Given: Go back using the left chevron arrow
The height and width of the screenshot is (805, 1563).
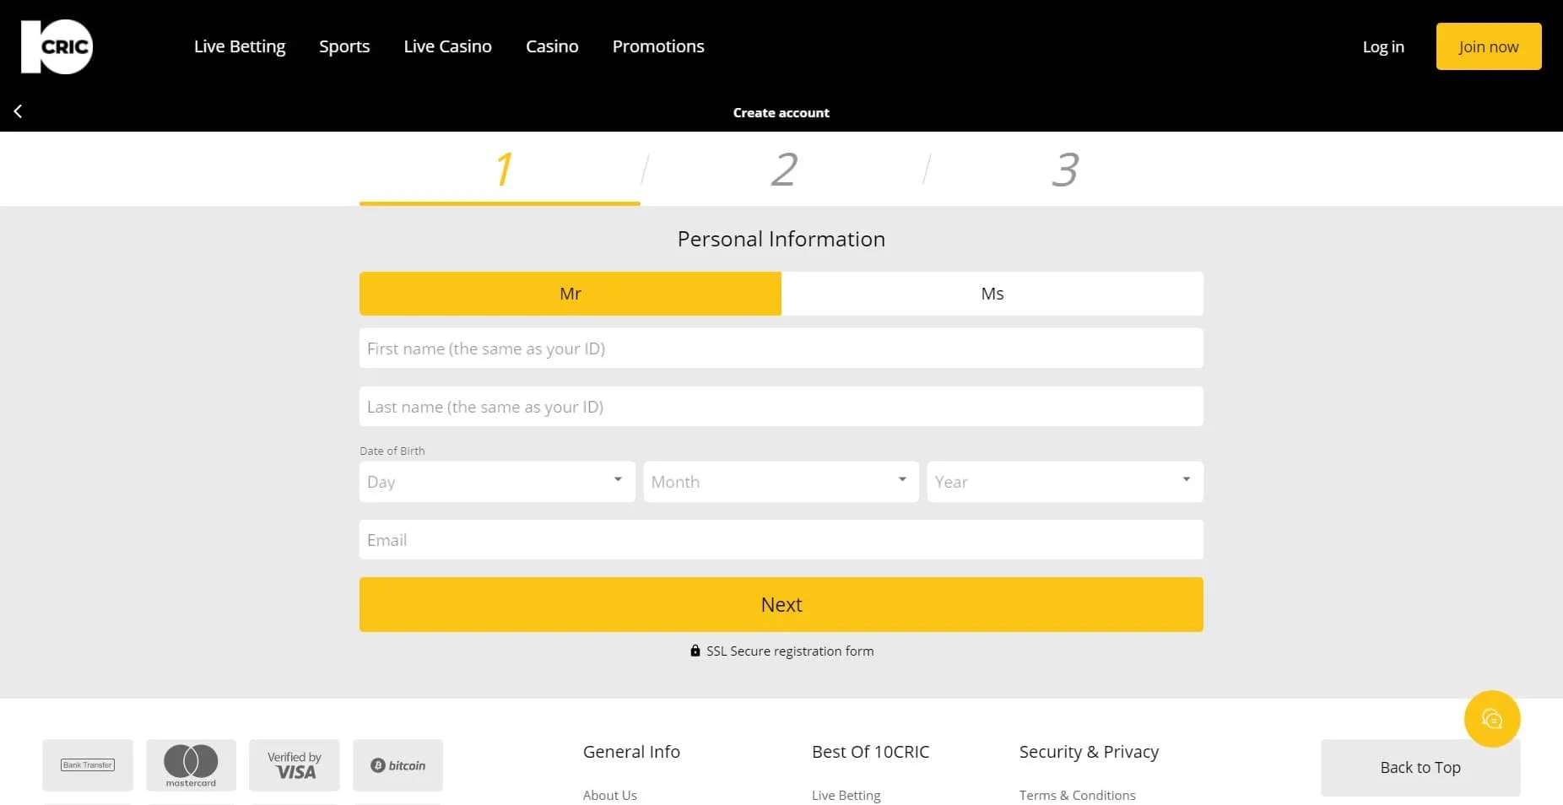Looking at the screenshot, I should [x=18, y=111].
